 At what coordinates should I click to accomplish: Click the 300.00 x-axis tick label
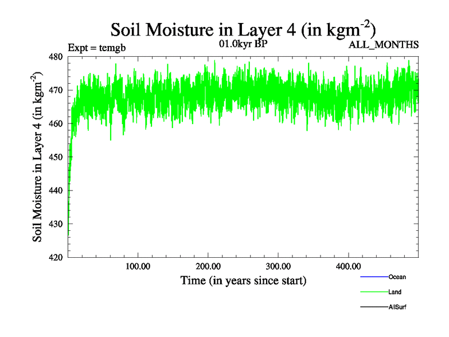278,266
